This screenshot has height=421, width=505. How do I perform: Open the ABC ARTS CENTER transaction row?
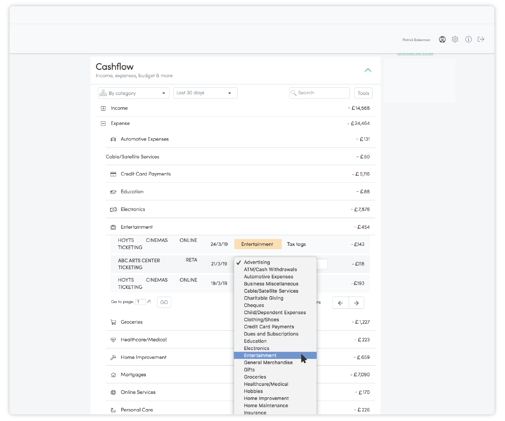click(x=240, y=264)
